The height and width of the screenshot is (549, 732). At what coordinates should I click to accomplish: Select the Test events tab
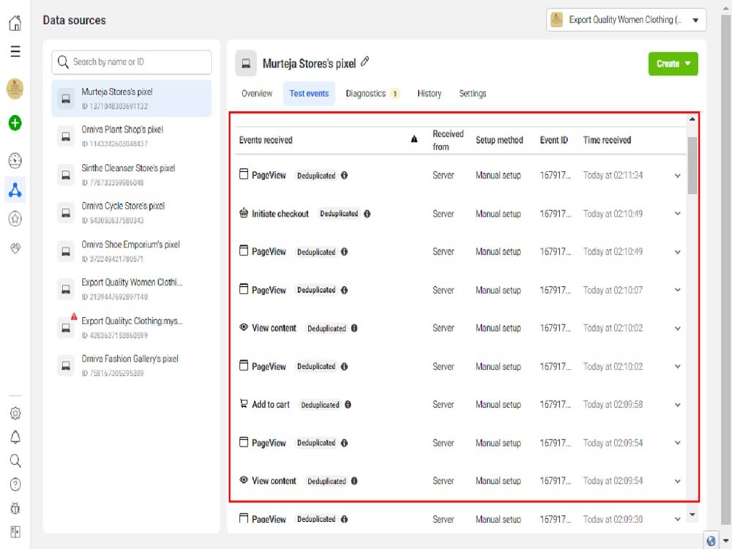309,94
